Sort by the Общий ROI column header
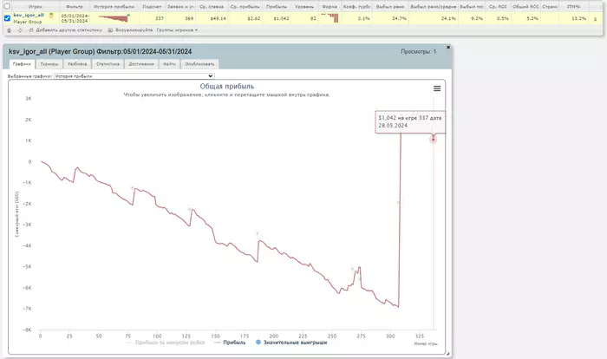The height and width of the screenshot is (359, 607). pyautogui.click(x=525, y=7)
